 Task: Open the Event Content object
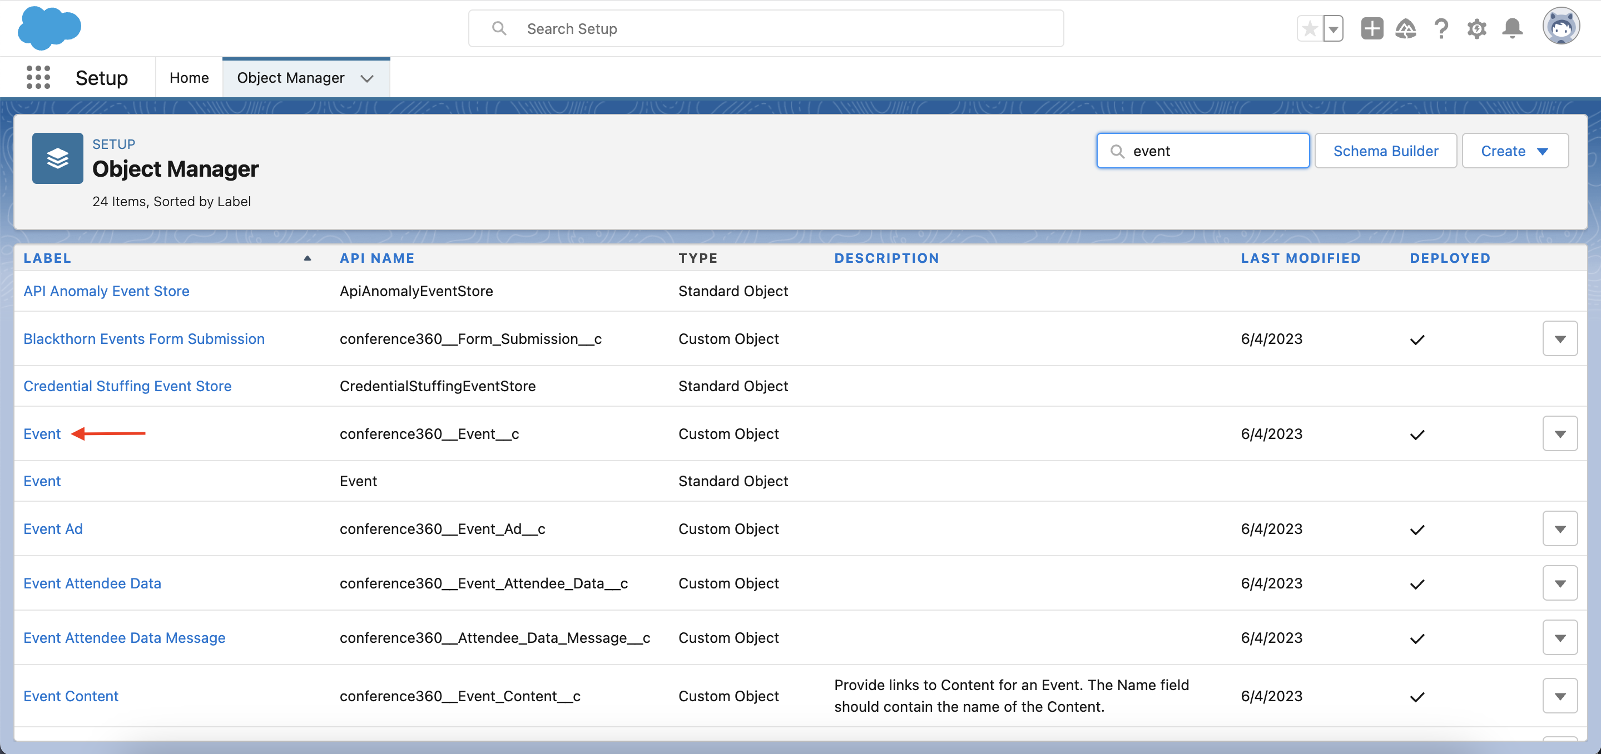click(x=71, y=696)
